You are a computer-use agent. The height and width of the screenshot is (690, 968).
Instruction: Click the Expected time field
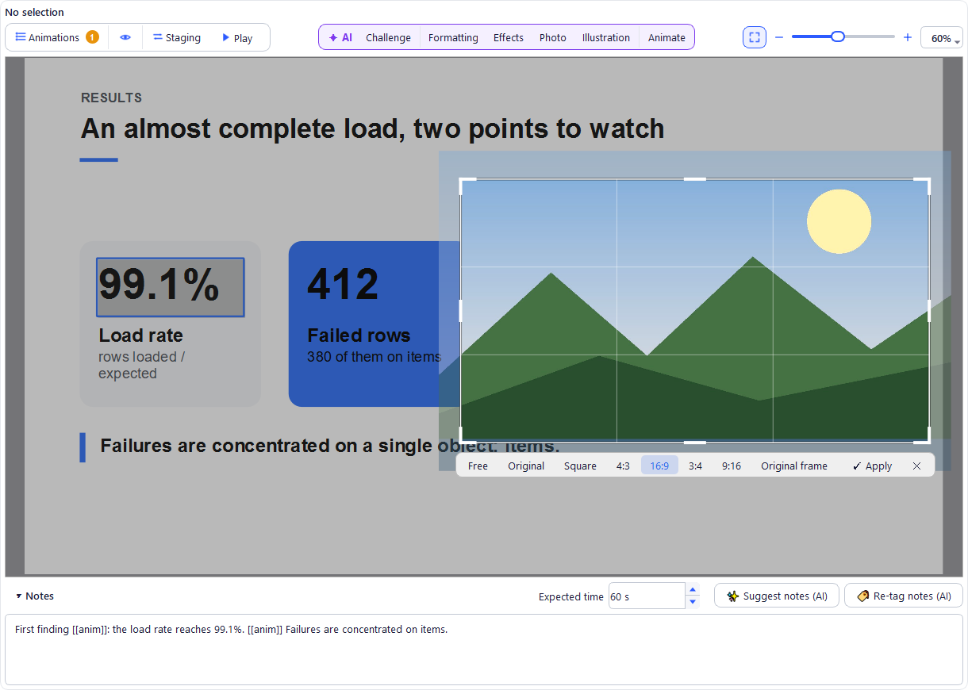click(x=646, y=596)
